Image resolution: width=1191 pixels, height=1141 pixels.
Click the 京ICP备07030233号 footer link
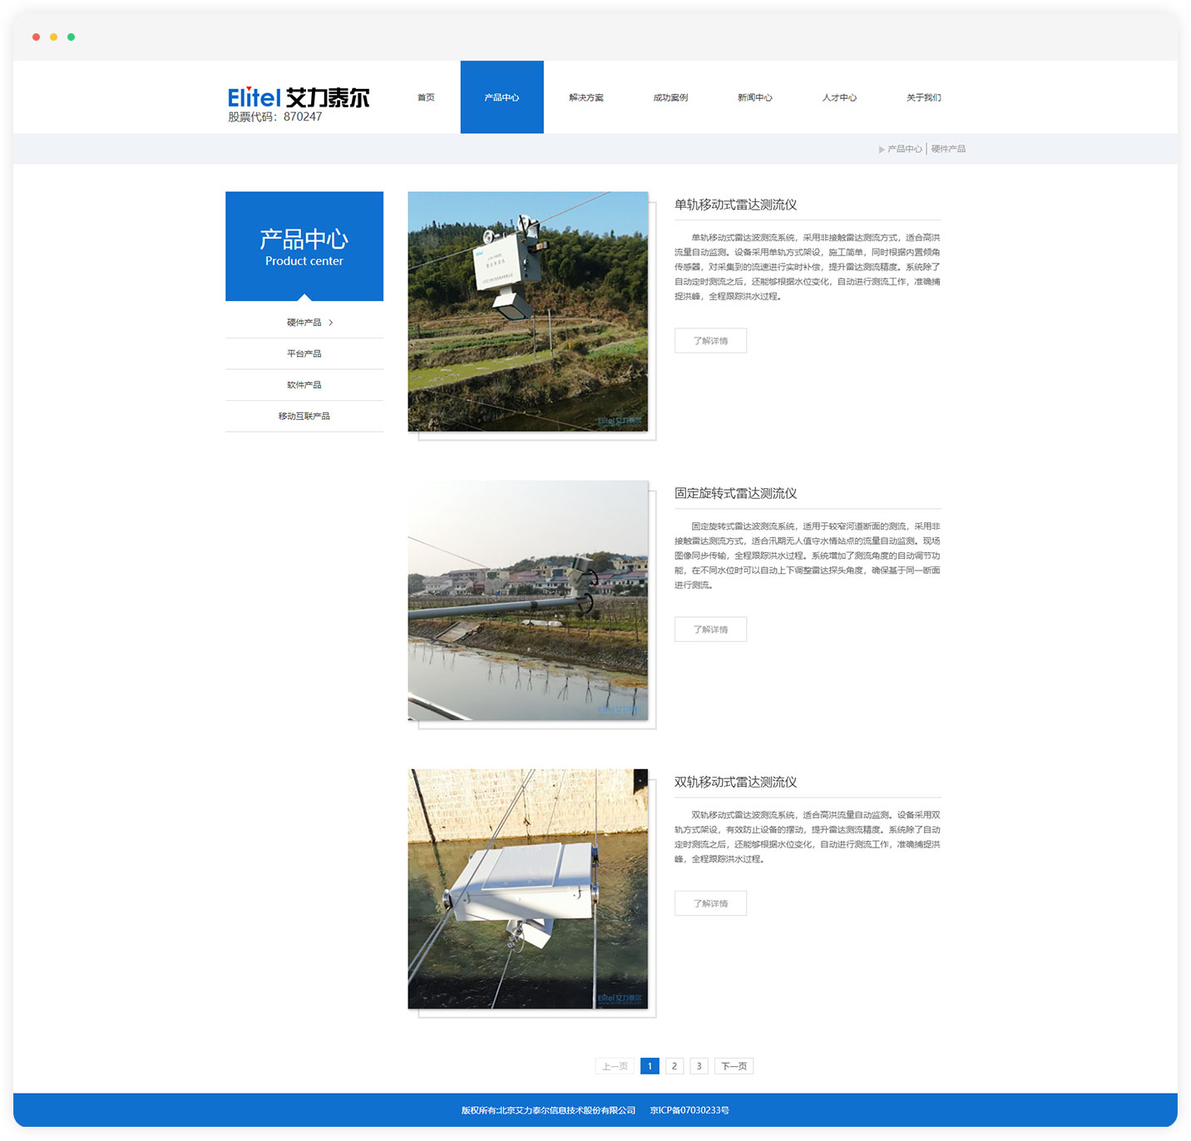[x=689, y=1110]
